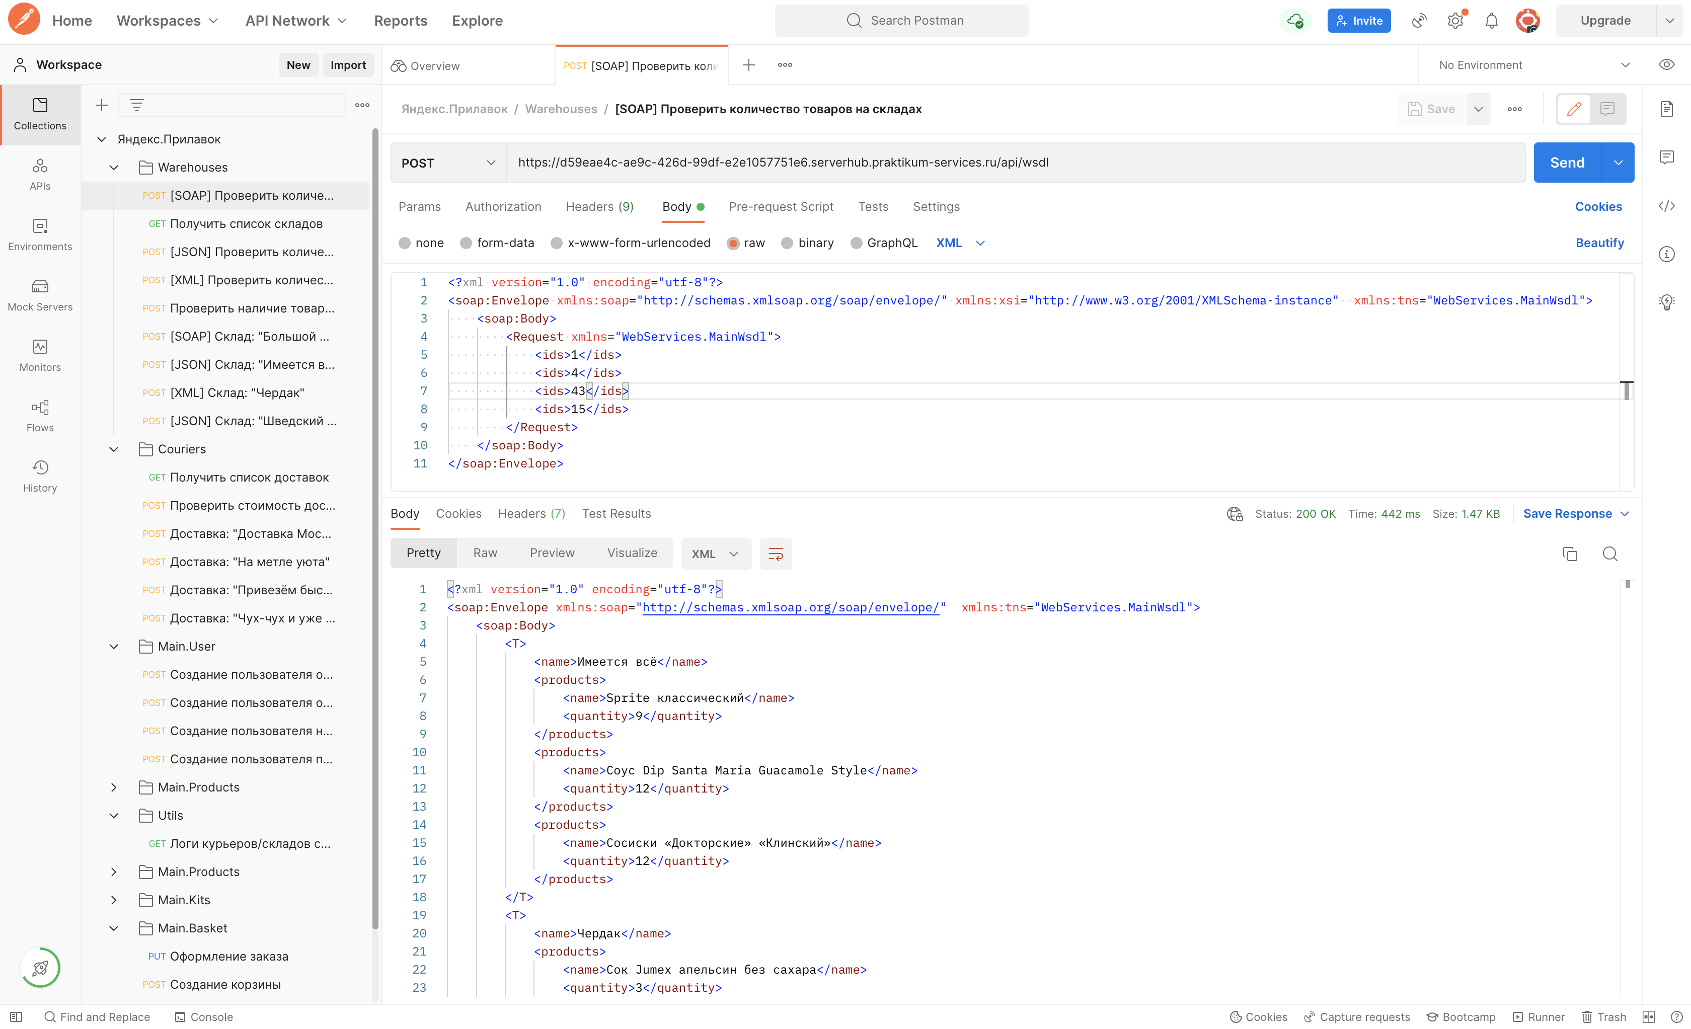This screenshot has width=1691, height=1029.
Task: Open the Save options dropdown arrow
Action: pos(1478,109)
